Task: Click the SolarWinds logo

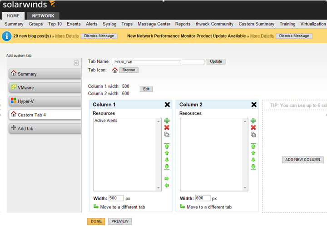Action: click(29, 5)
